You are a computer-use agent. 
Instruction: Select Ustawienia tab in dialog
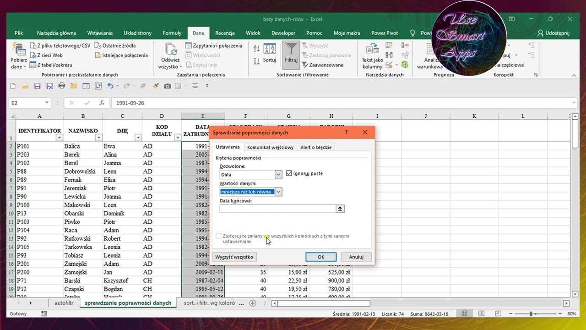pos(228,147)
